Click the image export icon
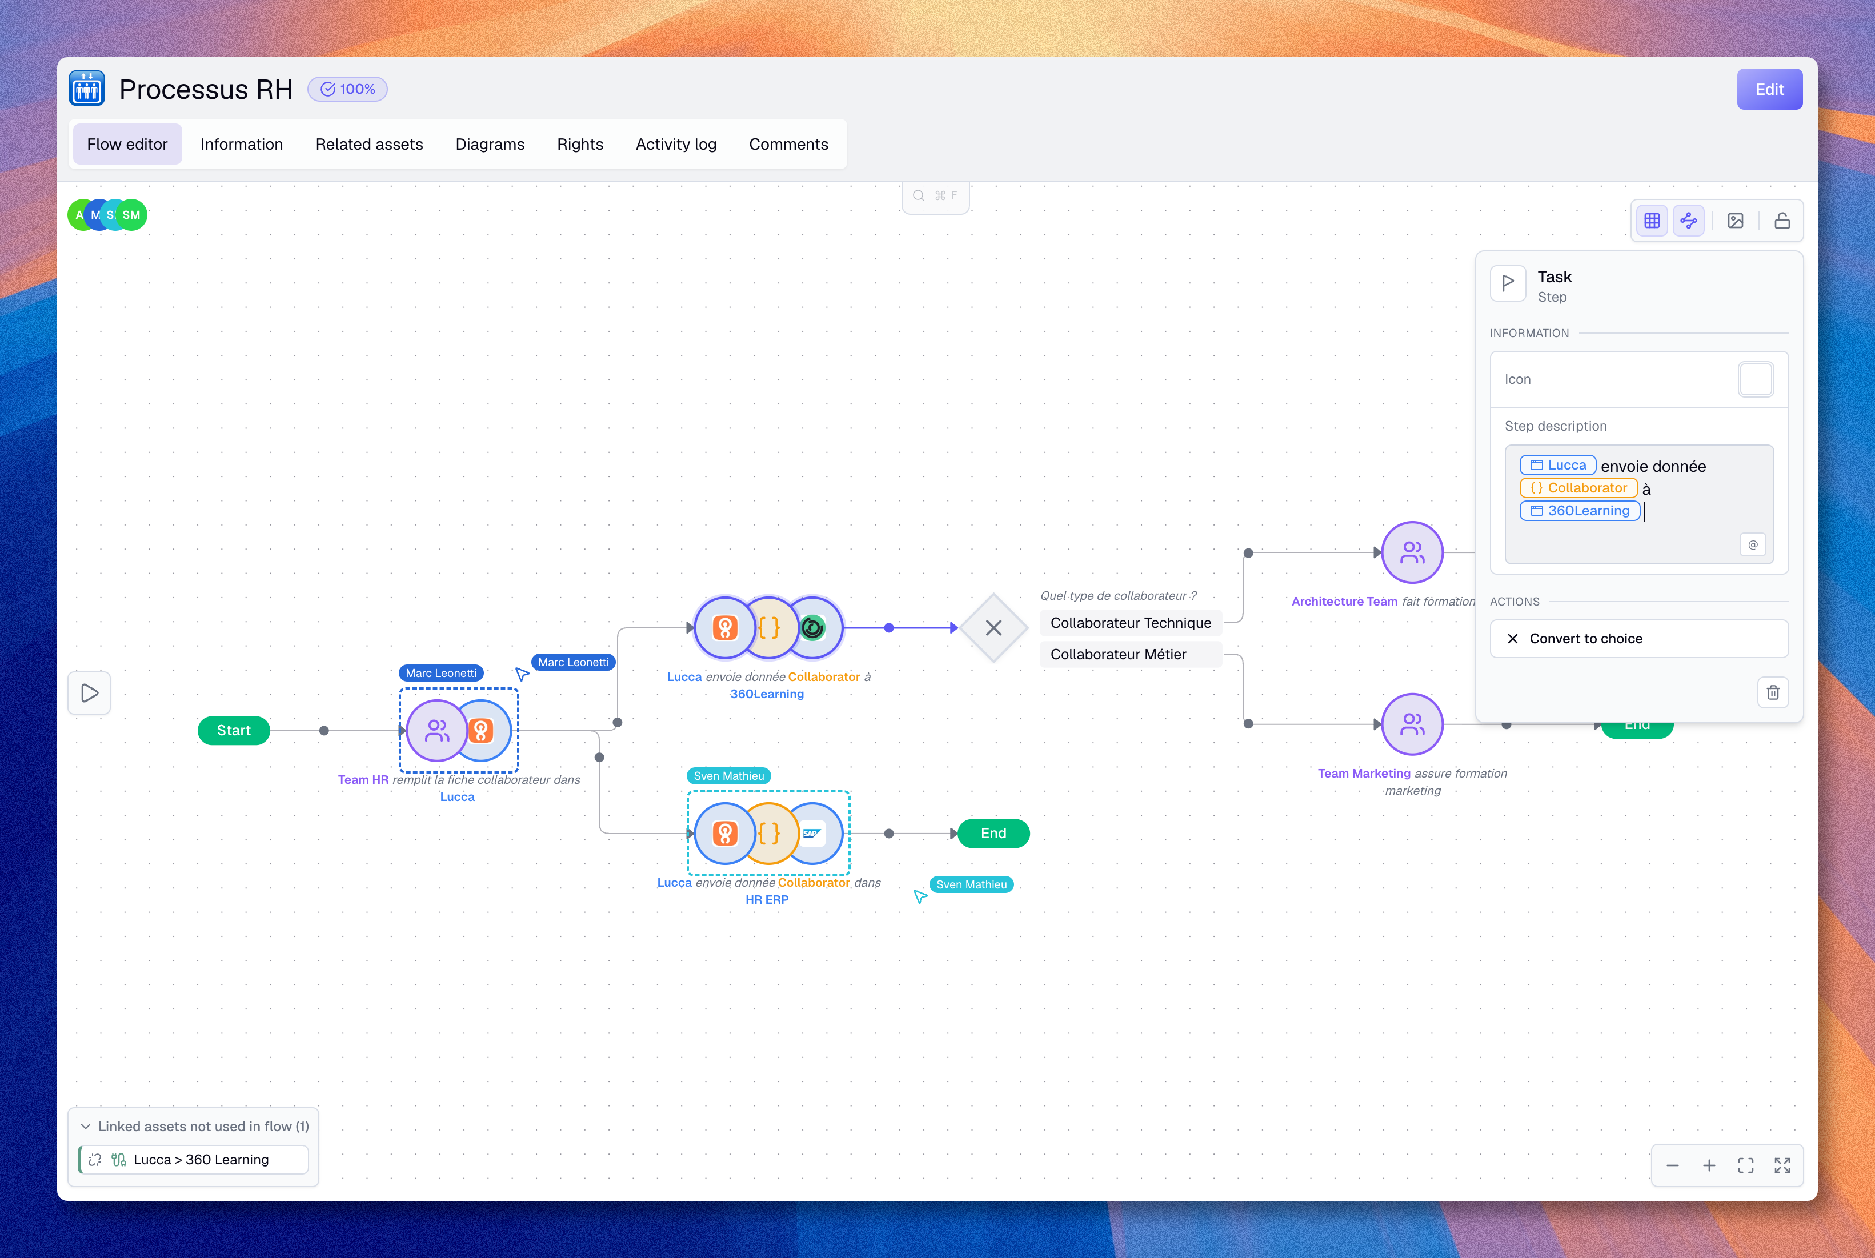 [1736, 221]
